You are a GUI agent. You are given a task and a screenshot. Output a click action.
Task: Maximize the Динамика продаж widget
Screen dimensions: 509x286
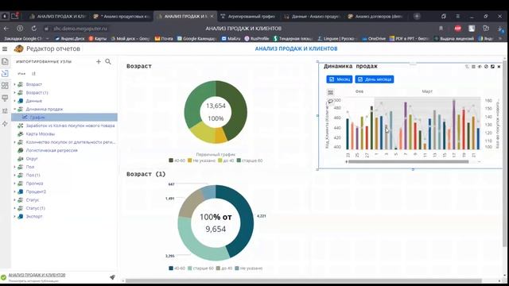492,67
